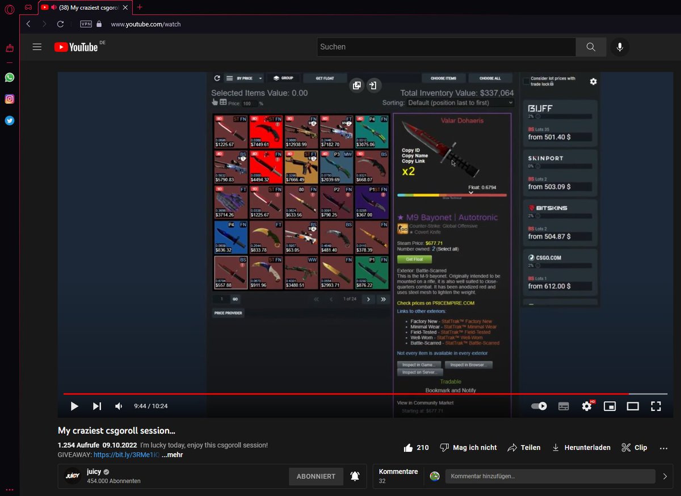Mute the video volume
The height and width of the screenshot is (496, 681).
tap(119, 406)
